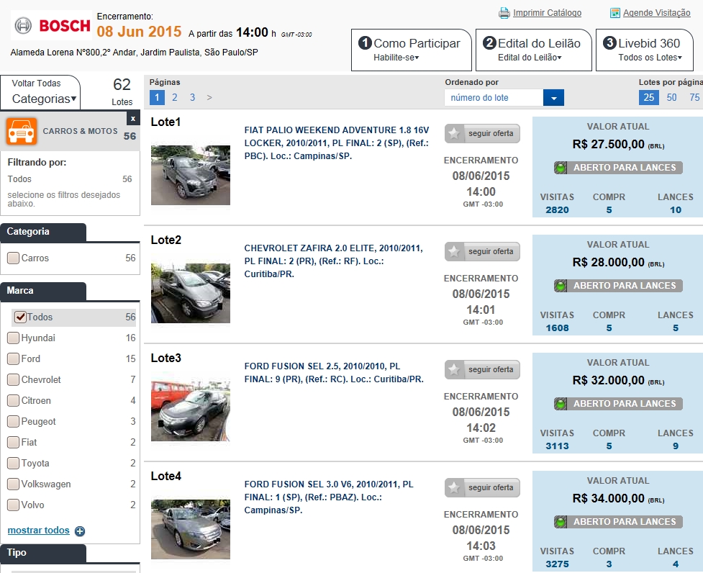The height and width of the screenshot is (573, 703).
Task: Check the Volvo brand checkbox
Action: click(x=14, y=505)
